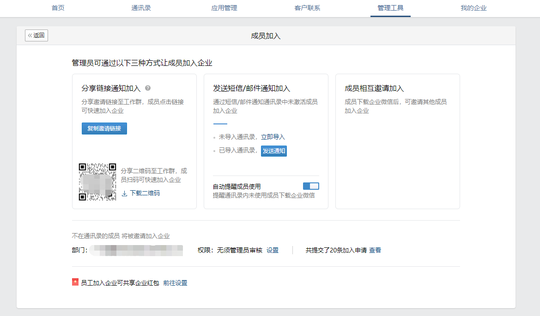Go to the 客户联系 tab
Image resolution: width=540 pixels, height=316 pixels.
pyautogui.click(x=307, y=8)
